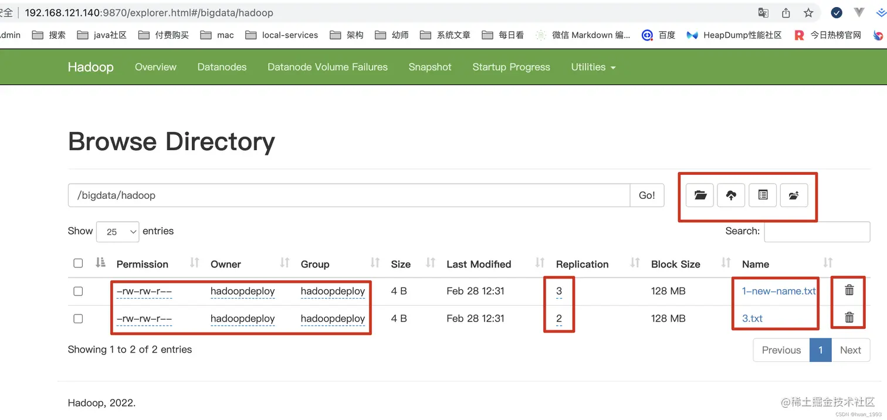Open the 付费购买 bookmark folder
Screen dimensions: 887x420
pos(164,35)
